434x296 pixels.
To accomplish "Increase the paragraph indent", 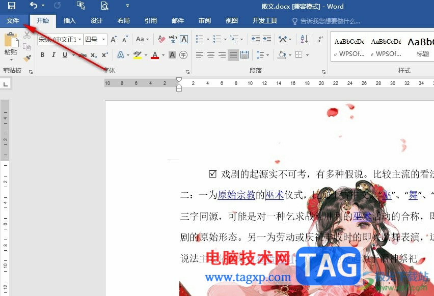I will 267,39.
